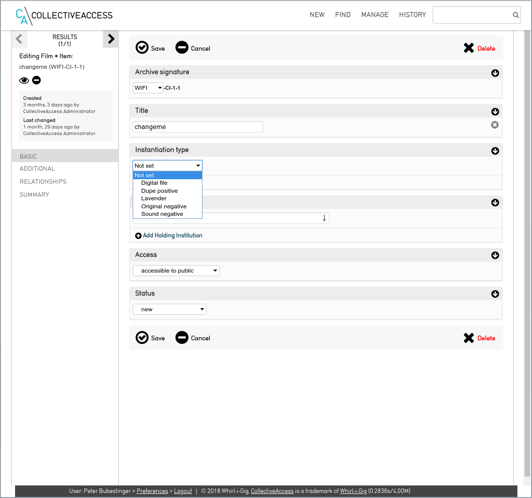This screenshot has height=498, width=532.
Task: Click the Logout link in footer
Action: [x=183, y=491]
